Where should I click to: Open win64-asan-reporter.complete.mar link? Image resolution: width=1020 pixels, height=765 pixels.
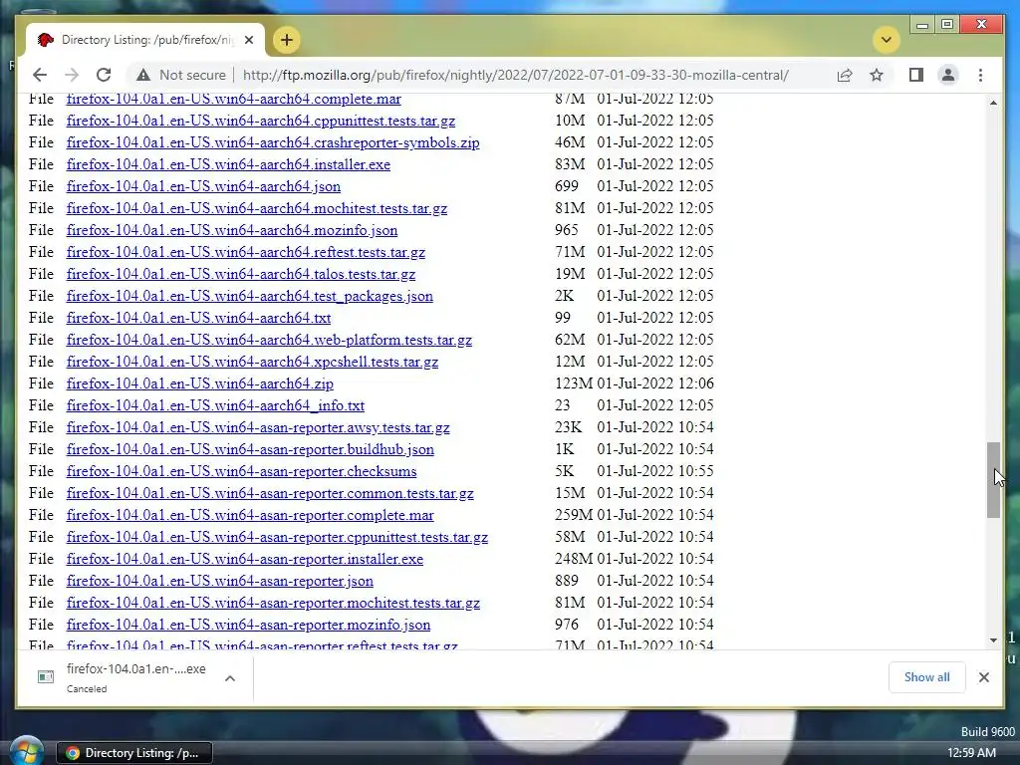click(x=250, y=515)
